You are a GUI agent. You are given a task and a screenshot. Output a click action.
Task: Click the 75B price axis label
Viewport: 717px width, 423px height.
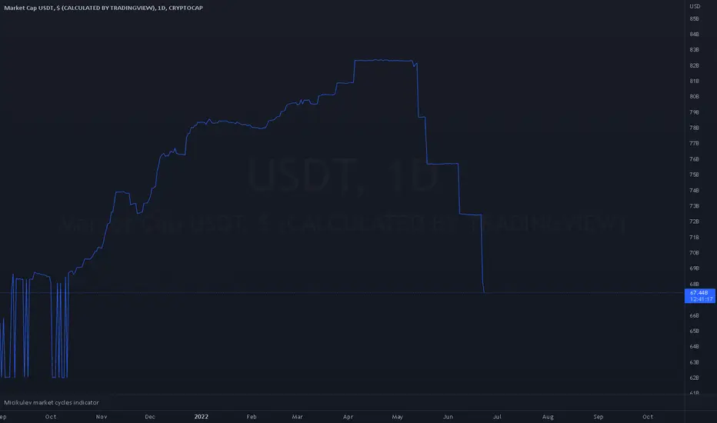point(694,175)
